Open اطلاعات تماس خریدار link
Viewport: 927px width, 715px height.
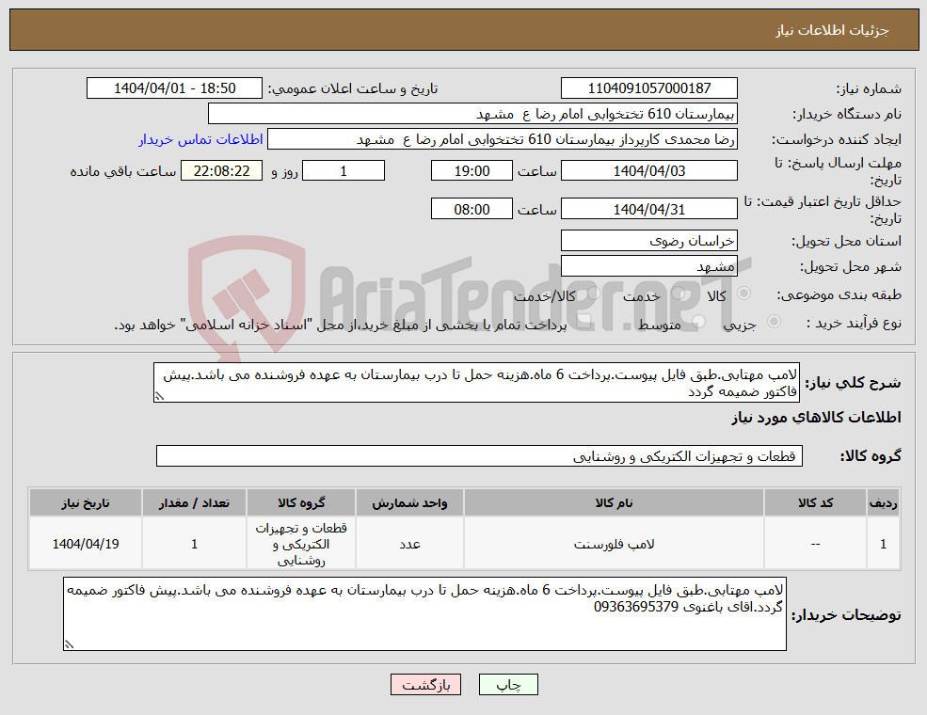pyautogui.click(x=201, y=139)
